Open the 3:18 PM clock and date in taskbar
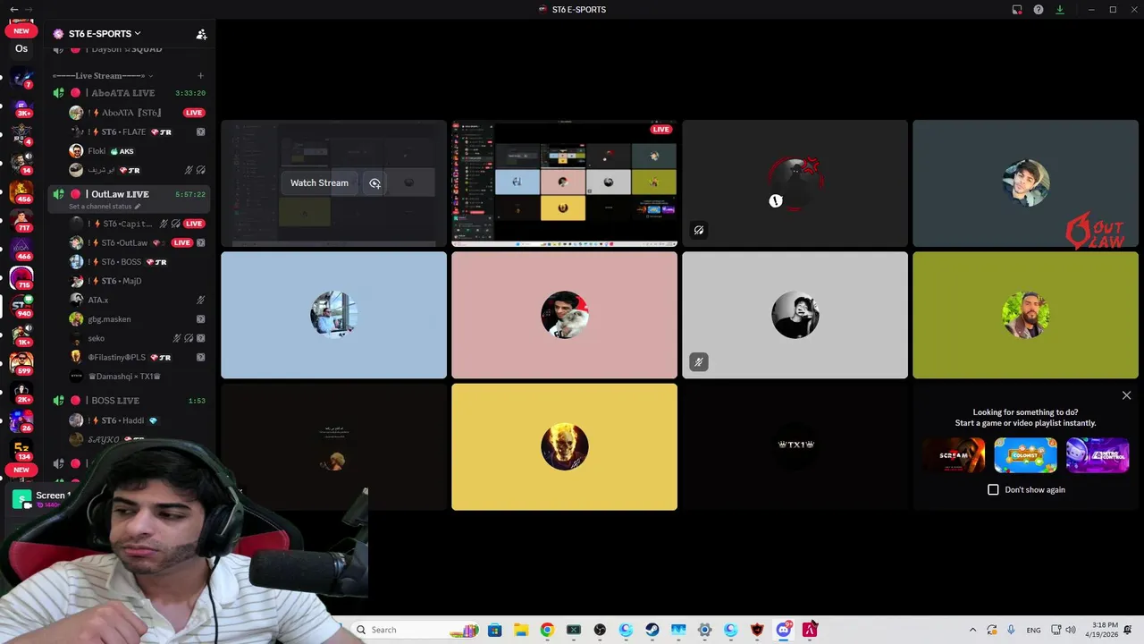1144x644 pixels. pos(1105,630)
